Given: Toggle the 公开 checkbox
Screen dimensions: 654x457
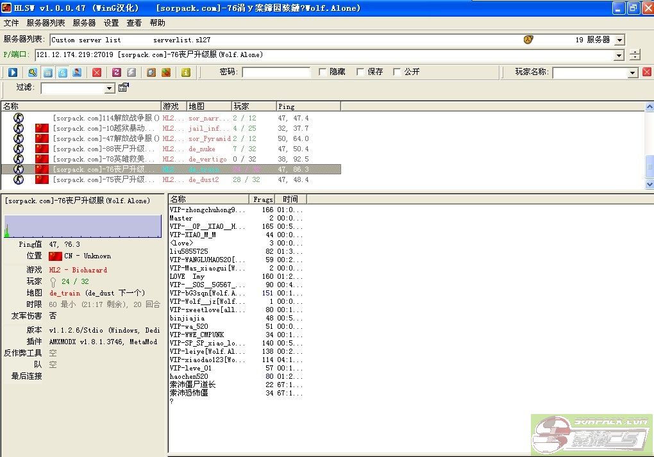Looking at the screenshot, I should point(397,72).
